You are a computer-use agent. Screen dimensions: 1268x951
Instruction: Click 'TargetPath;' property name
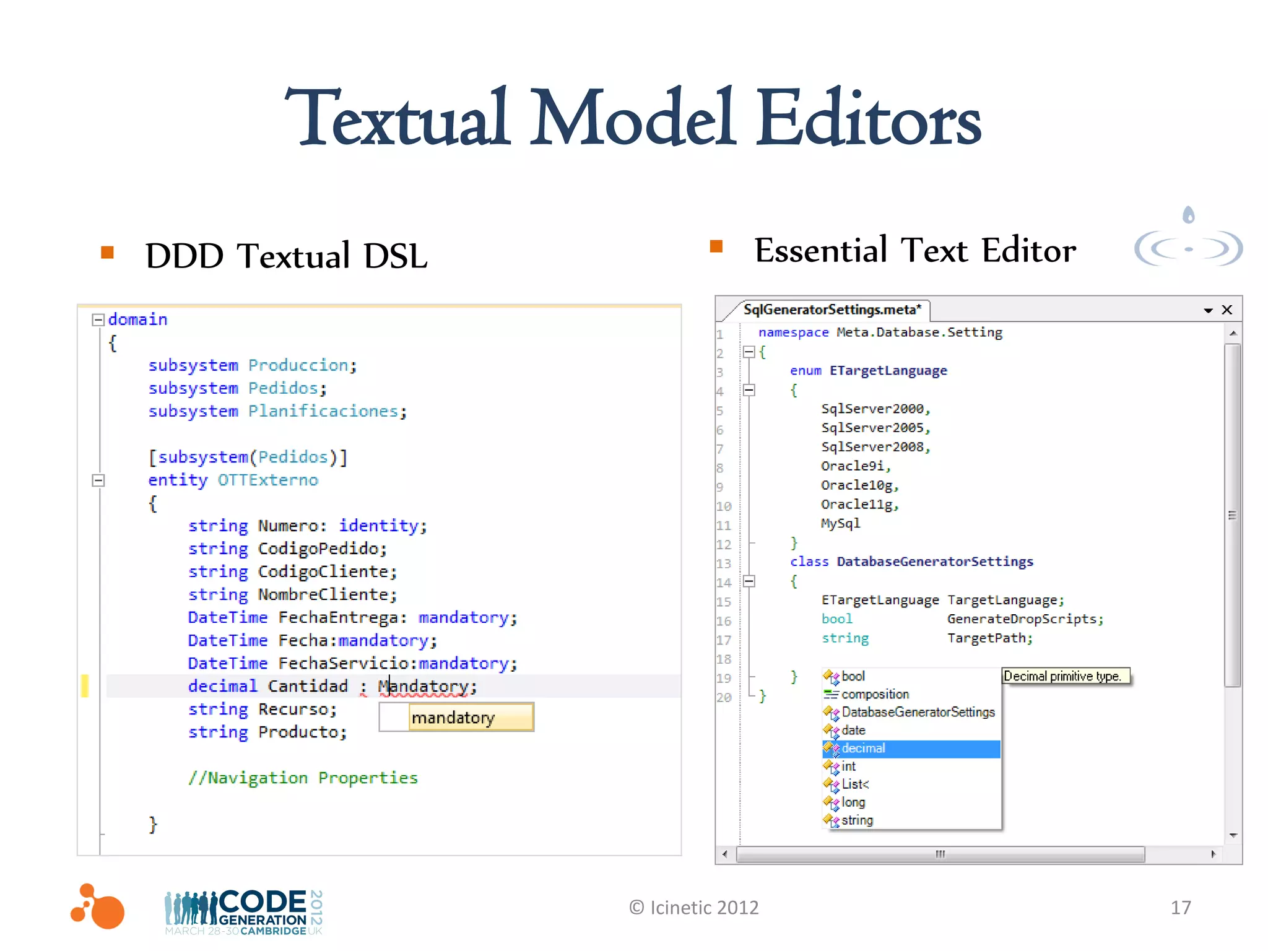990,638
